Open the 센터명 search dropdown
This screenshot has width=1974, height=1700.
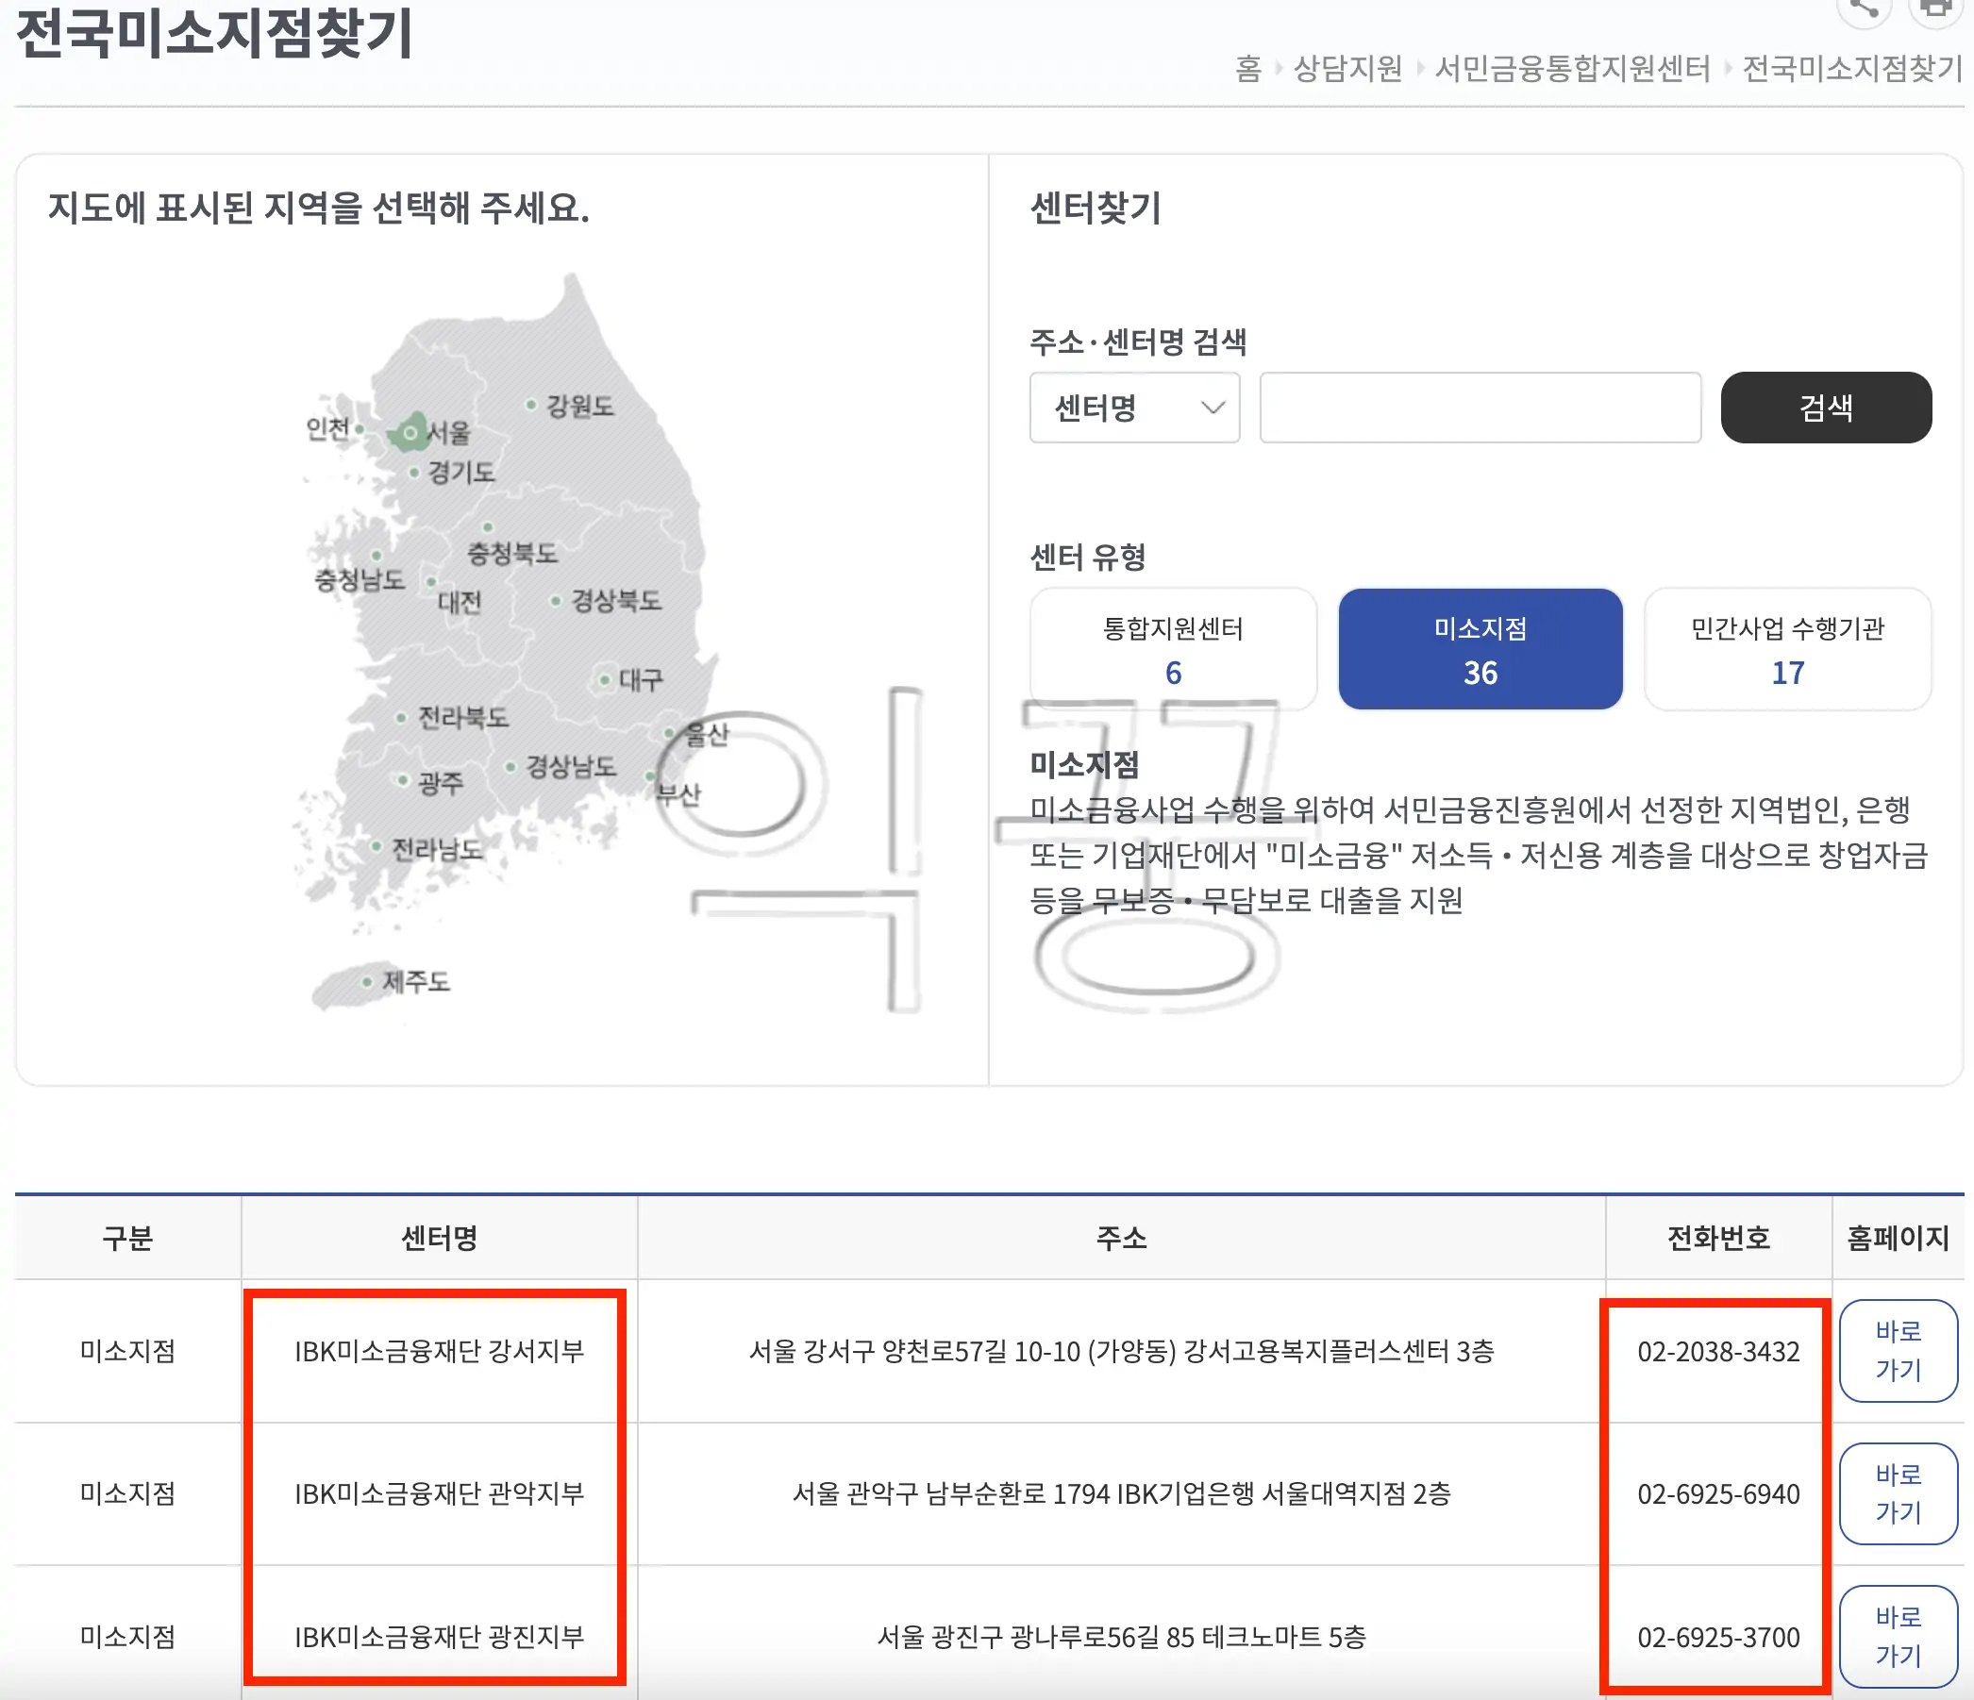tap(1133, 408)
